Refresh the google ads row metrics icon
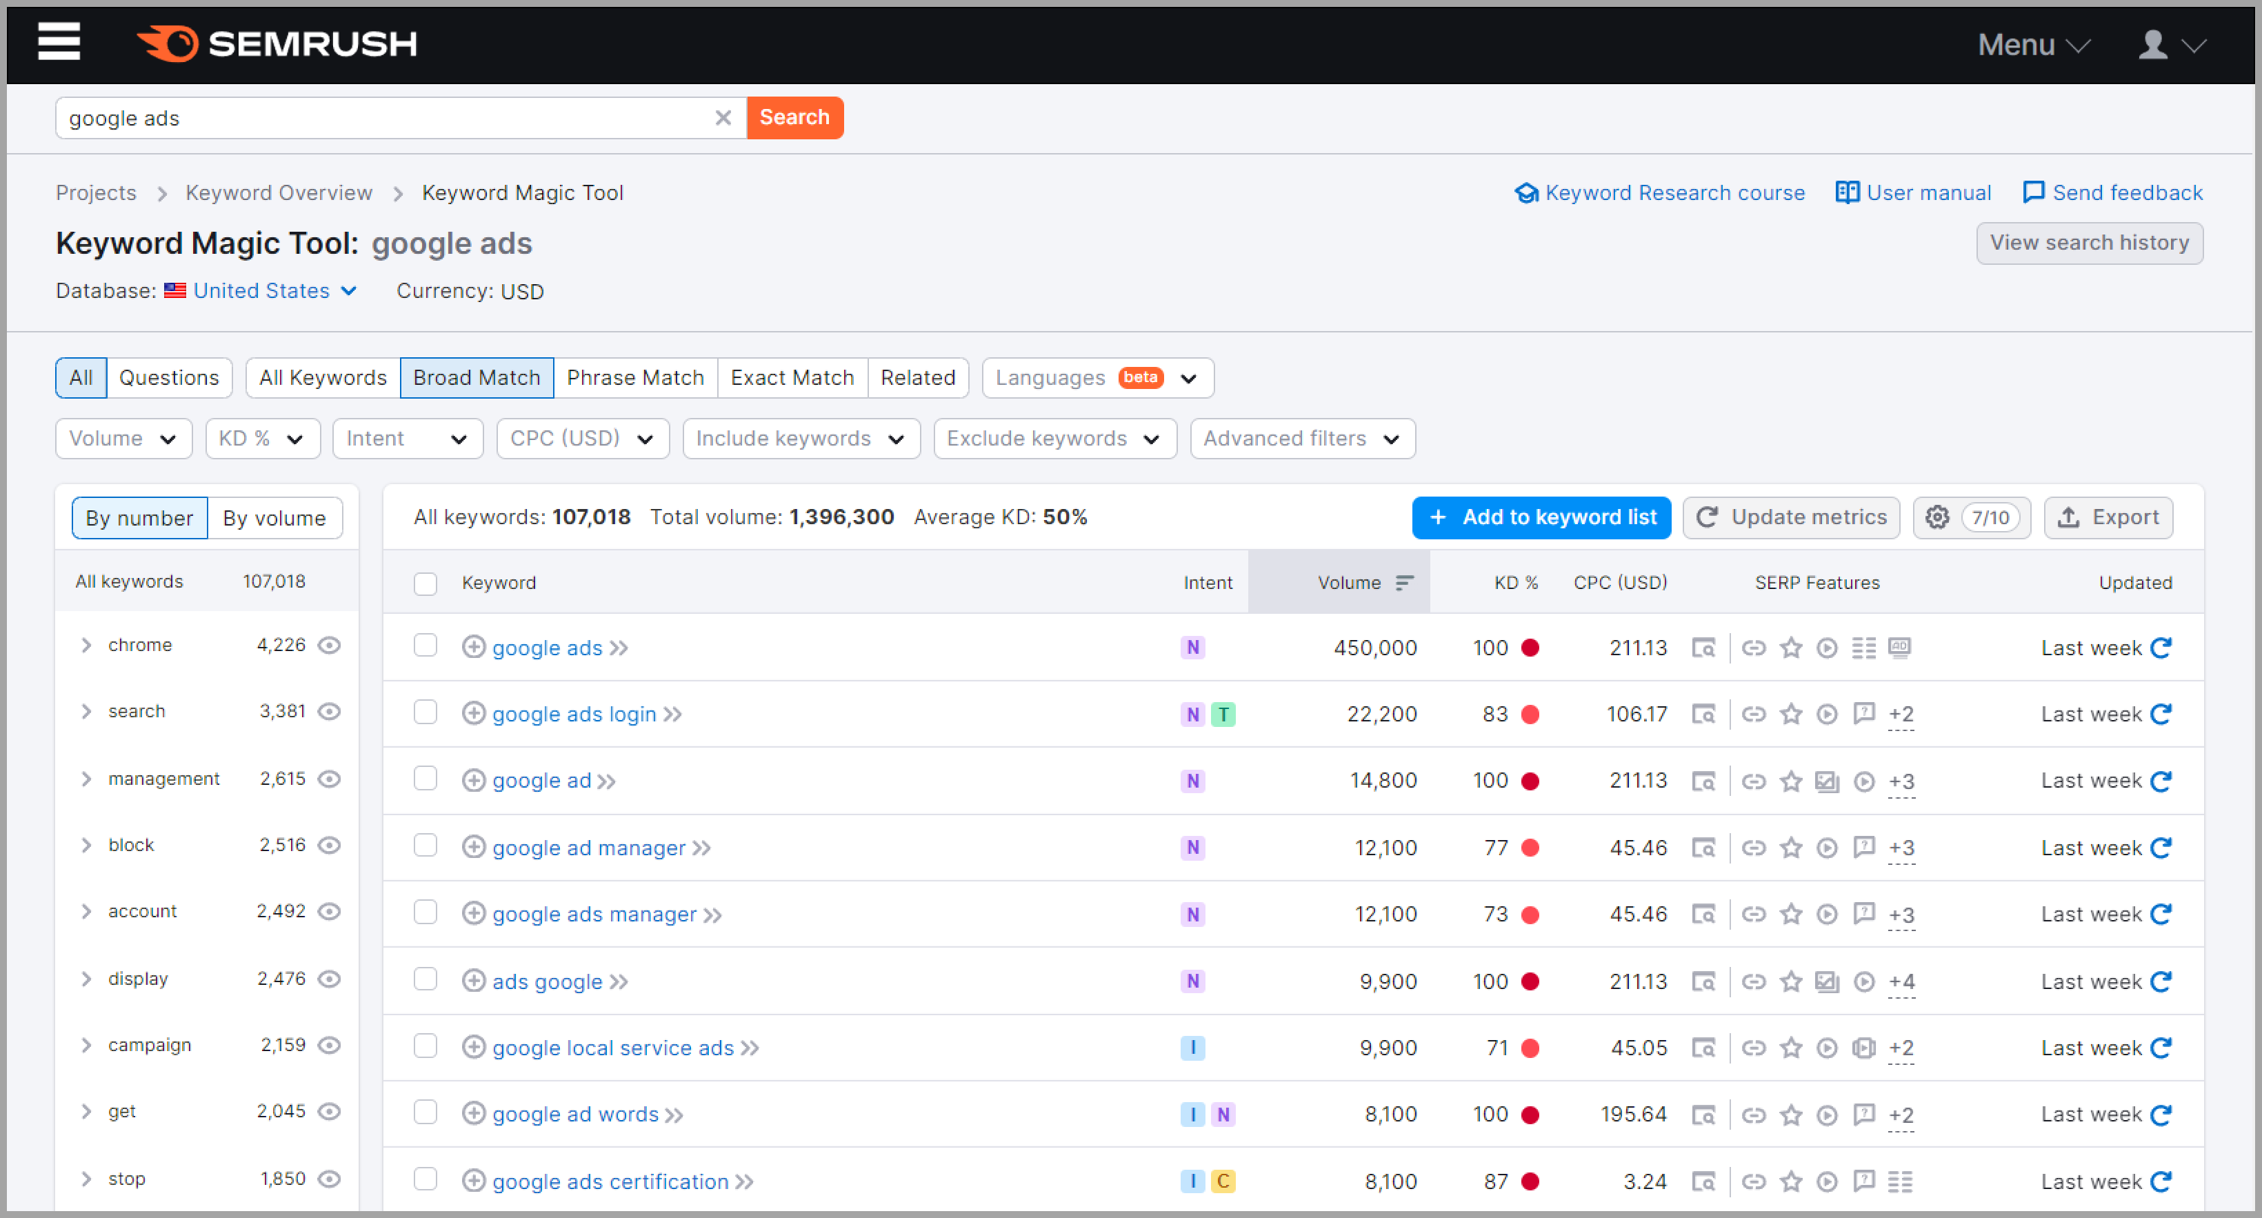2262x1218 pixels. point(2161,648)
